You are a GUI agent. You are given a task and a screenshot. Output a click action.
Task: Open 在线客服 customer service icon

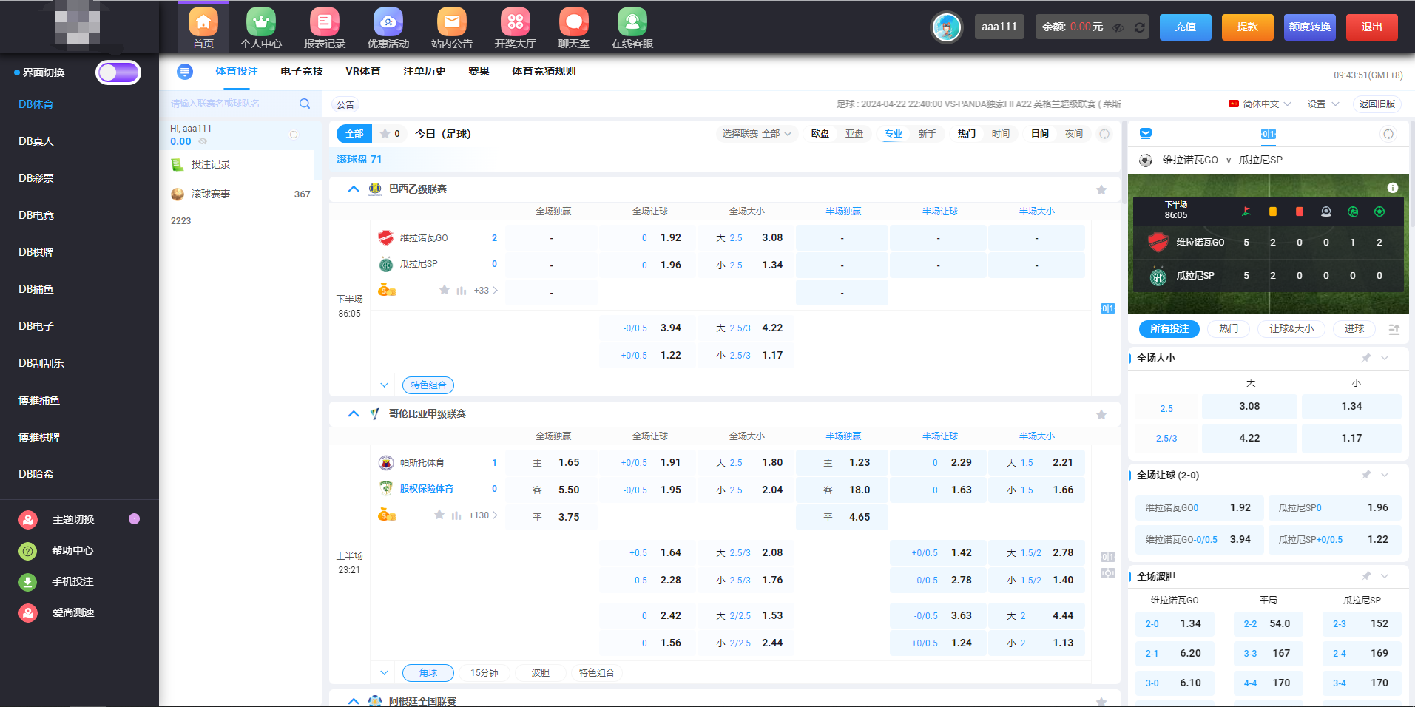click(632, 23)
